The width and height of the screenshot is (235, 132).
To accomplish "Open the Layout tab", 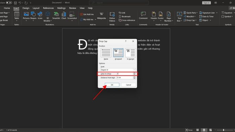I will point(36,8).
